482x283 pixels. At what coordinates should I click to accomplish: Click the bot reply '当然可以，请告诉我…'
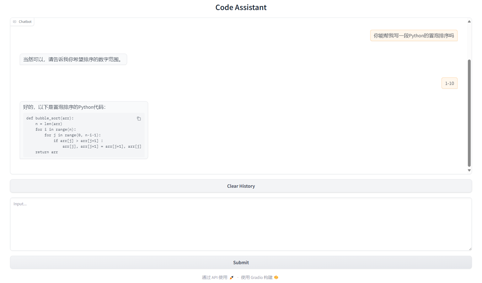[x=73, y=59]
